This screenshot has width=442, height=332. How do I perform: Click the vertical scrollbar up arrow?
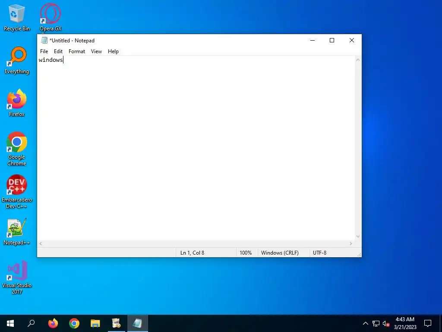(x=358, y=60)
